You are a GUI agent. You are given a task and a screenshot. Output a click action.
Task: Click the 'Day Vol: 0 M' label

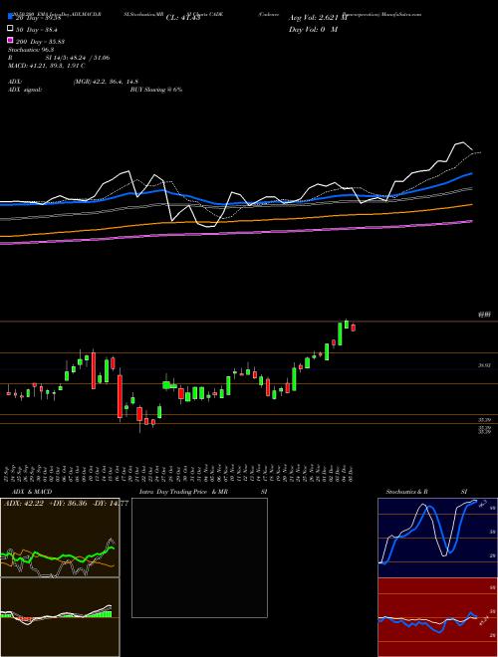313,29
